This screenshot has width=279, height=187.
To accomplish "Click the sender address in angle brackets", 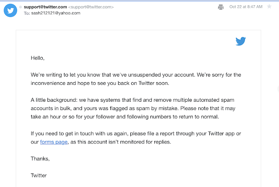I will pos(91,7).
